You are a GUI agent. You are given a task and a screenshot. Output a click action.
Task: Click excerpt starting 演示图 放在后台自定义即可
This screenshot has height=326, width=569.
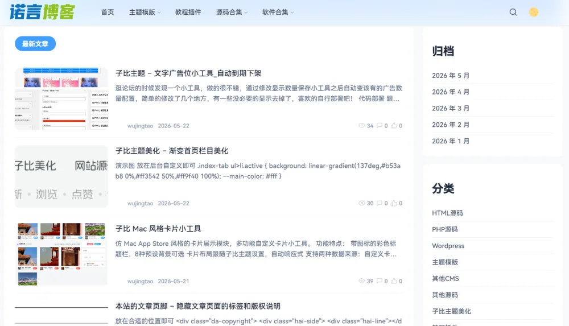pyautogui.click(x=258, y=171)
